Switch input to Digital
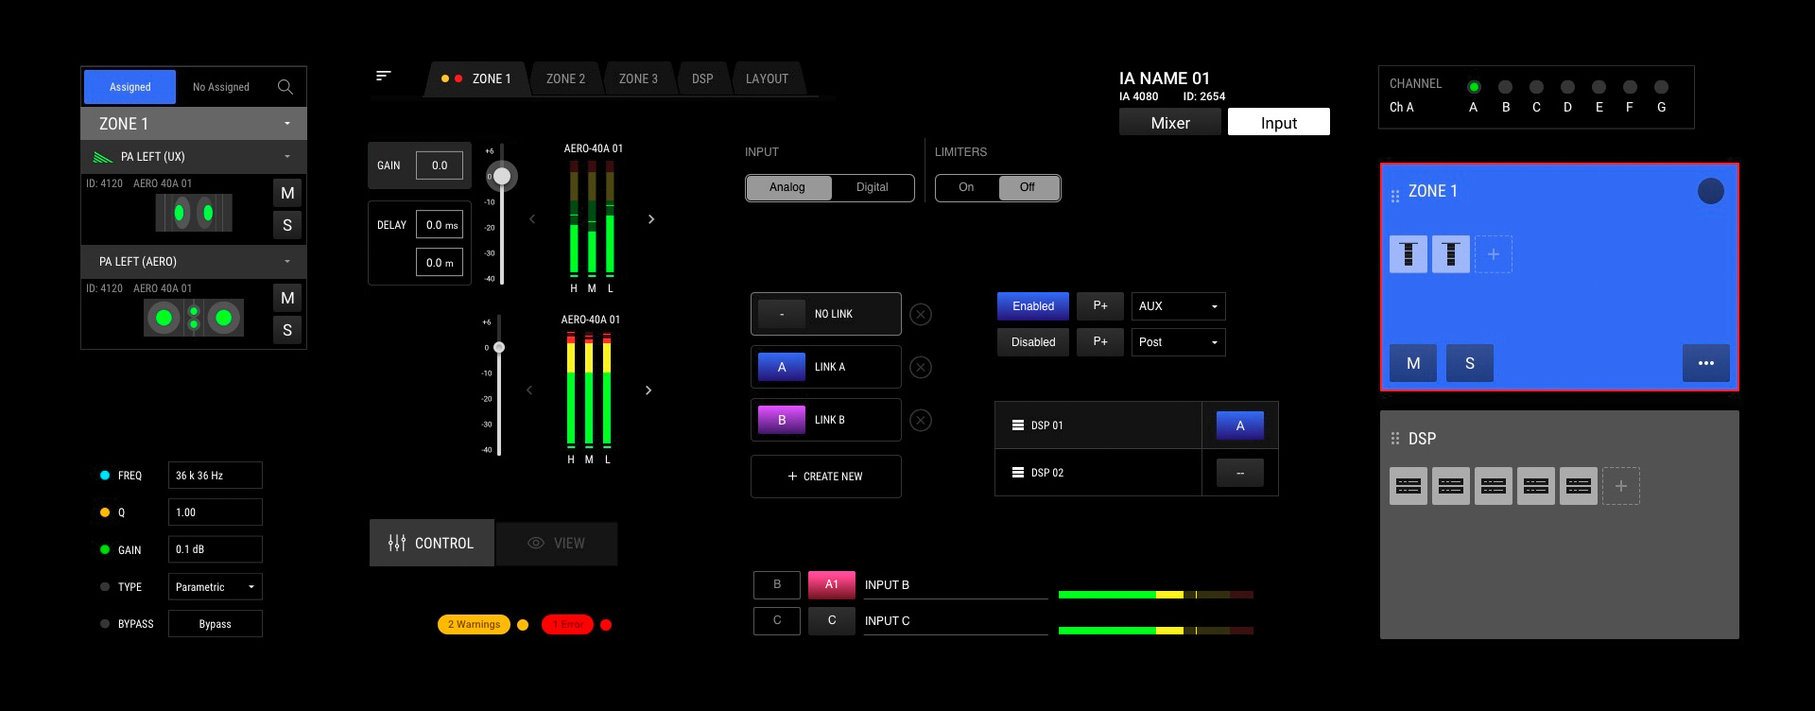 pyautogui.click(x=872, y=187)
